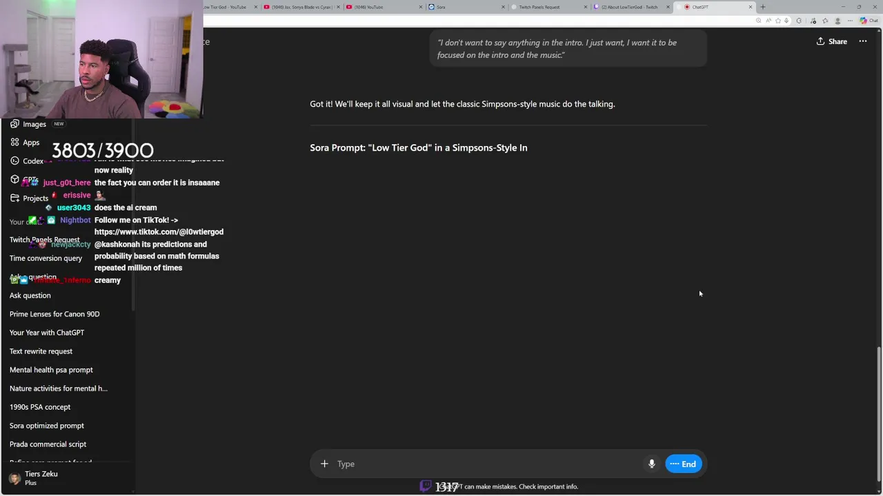Viewport: 883px width, 496px height.
Task: Click the voice microphone icon in address bar
Action: [x=786, y=21]
